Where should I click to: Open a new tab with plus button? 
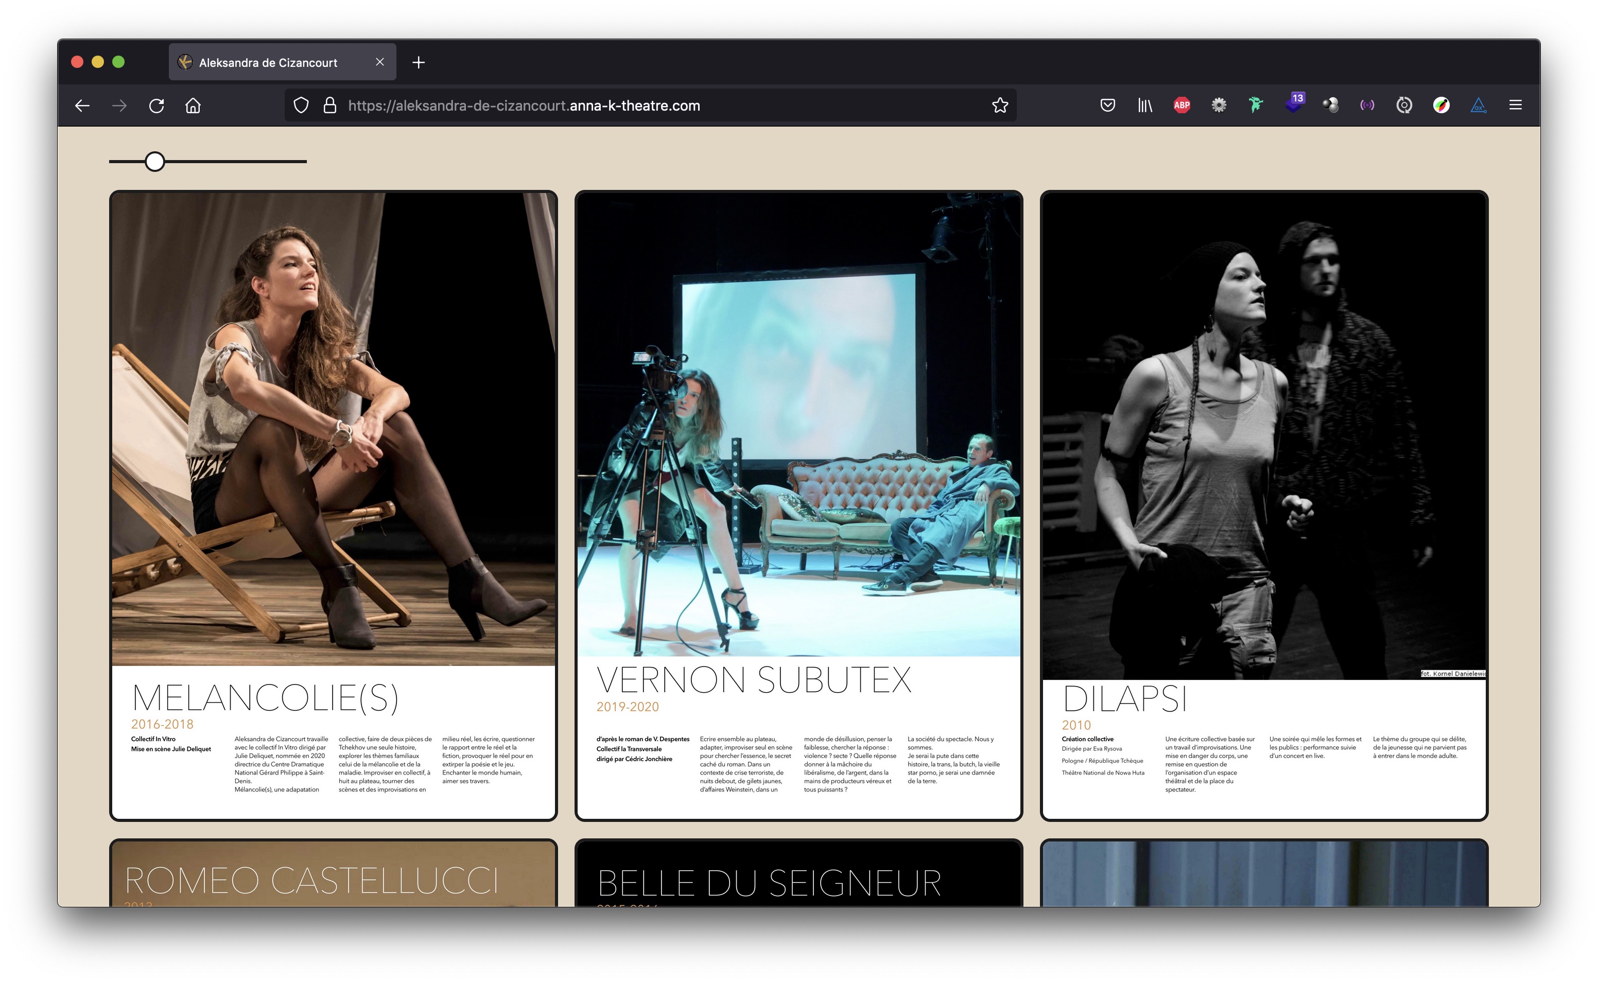tap(419, 62)
